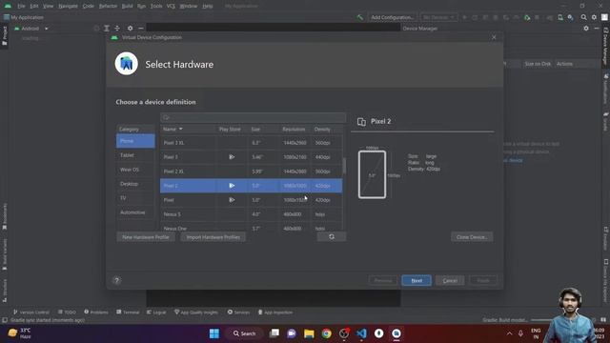Click Play Store icon in Pixel row
The width and height of the screenshot is (610, 343).
pyautogui.click(x=232, y=200)
